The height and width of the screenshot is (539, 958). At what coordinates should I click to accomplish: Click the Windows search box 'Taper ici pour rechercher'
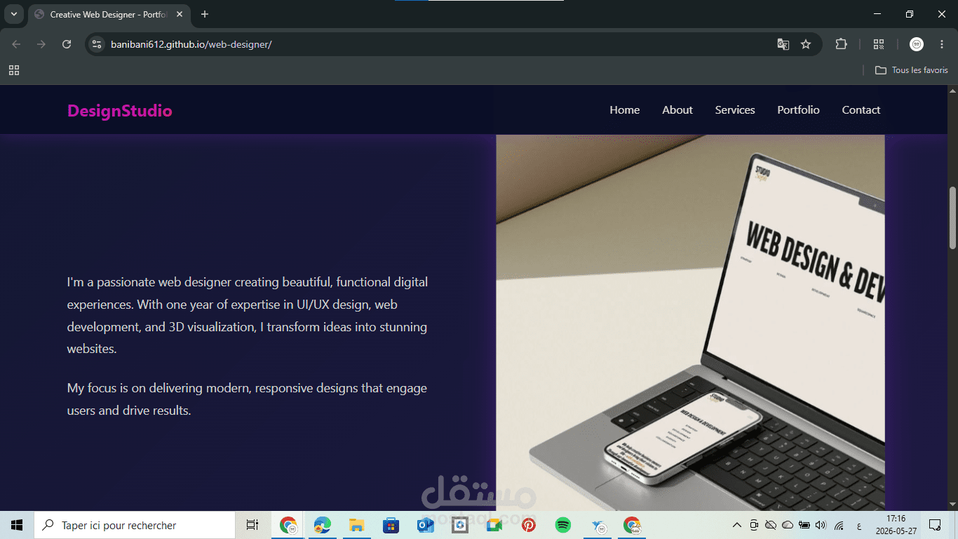(x=135, y=525)
